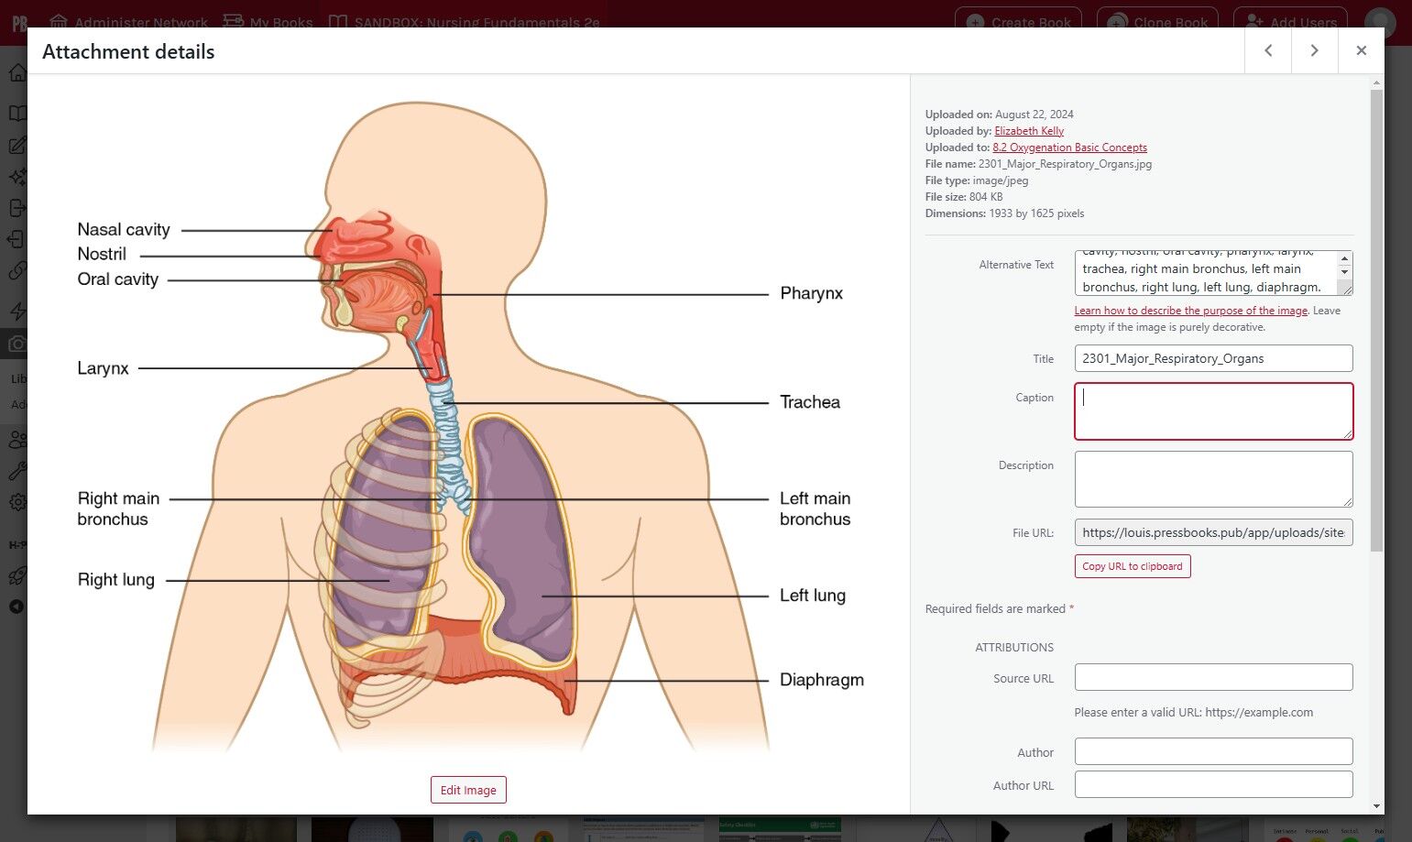Open the open-book icon in the background sidebar

(x=16, y=114)
